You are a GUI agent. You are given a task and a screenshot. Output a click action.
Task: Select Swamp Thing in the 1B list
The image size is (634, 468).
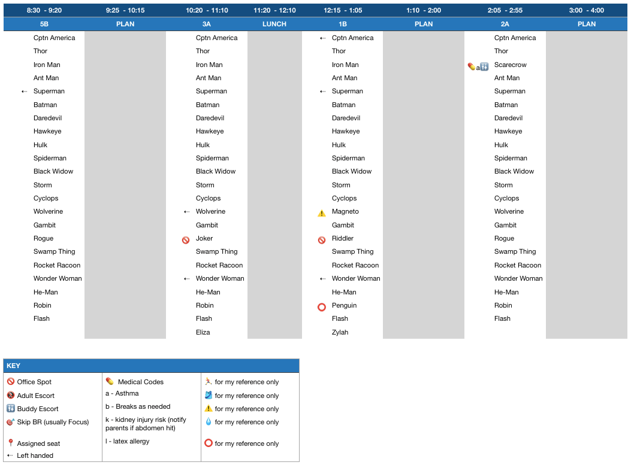[352, 251]
